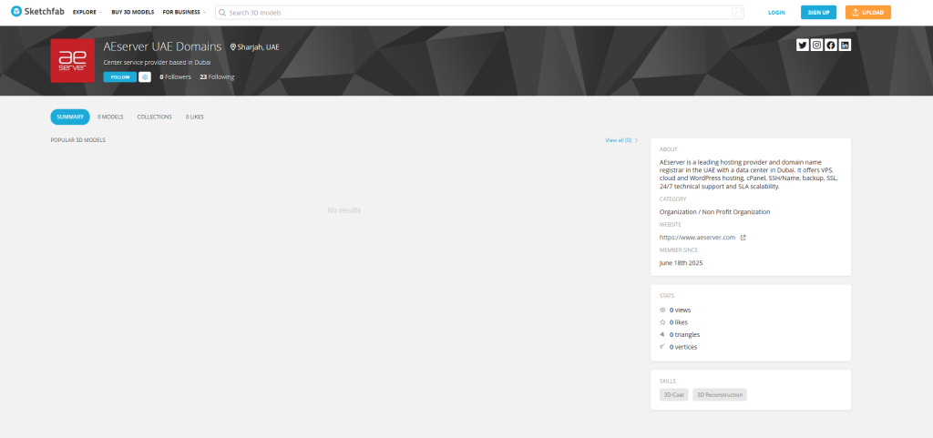Switch to the 0 Likes tab

click(x=195, y=117)
